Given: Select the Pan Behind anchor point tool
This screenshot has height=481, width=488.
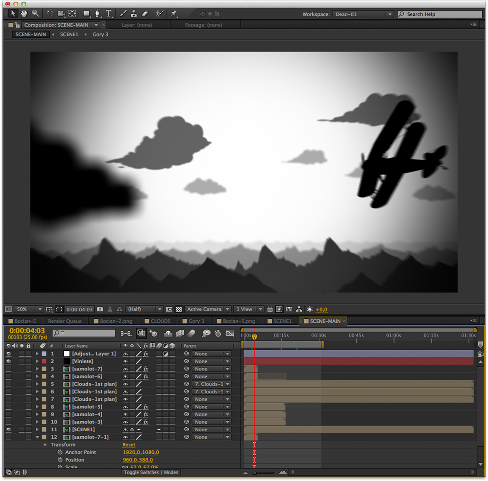Looking at the screenshot, I should tap(72, 13).
